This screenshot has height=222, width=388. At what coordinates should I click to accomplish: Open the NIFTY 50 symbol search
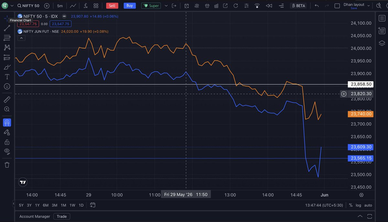[29, 6]
